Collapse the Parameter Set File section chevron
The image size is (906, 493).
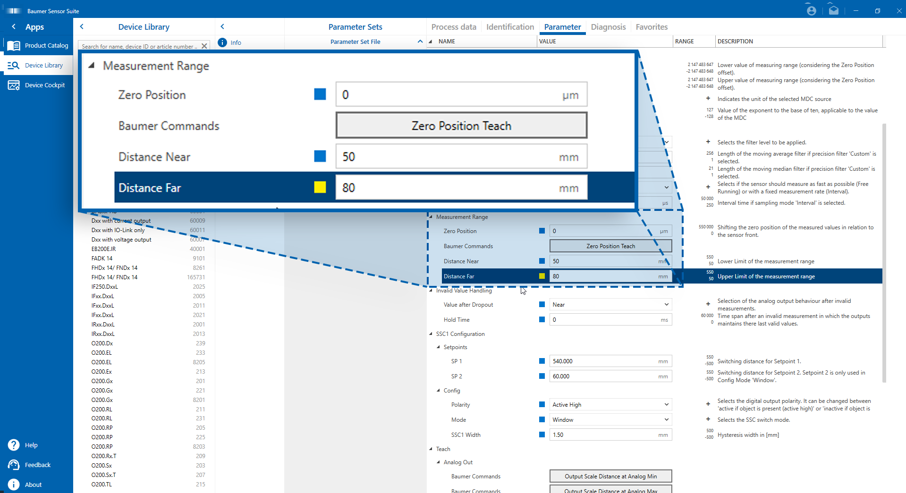[x=420, y=42]
